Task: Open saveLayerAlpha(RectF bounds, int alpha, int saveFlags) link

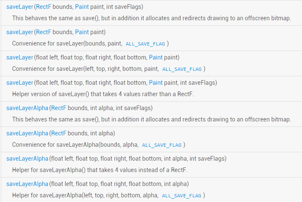Action: (x=27, y=108)
